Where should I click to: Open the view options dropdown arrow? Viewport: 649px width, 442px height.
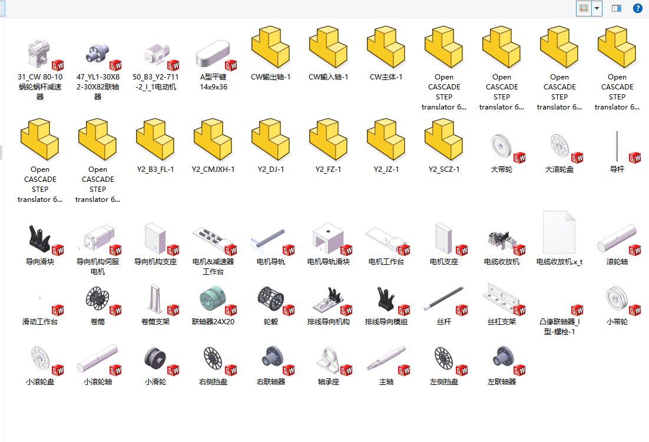point(597,8)
